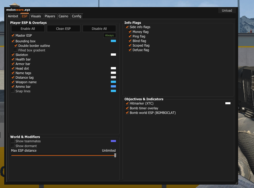Click the Enable All button

tap(28, 29)
